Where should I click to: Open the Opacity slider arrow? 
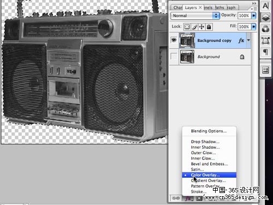[x=253, y=15]
